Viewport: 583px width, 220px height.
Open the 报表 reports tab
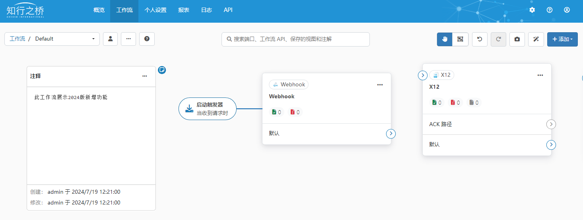point(184,10)
